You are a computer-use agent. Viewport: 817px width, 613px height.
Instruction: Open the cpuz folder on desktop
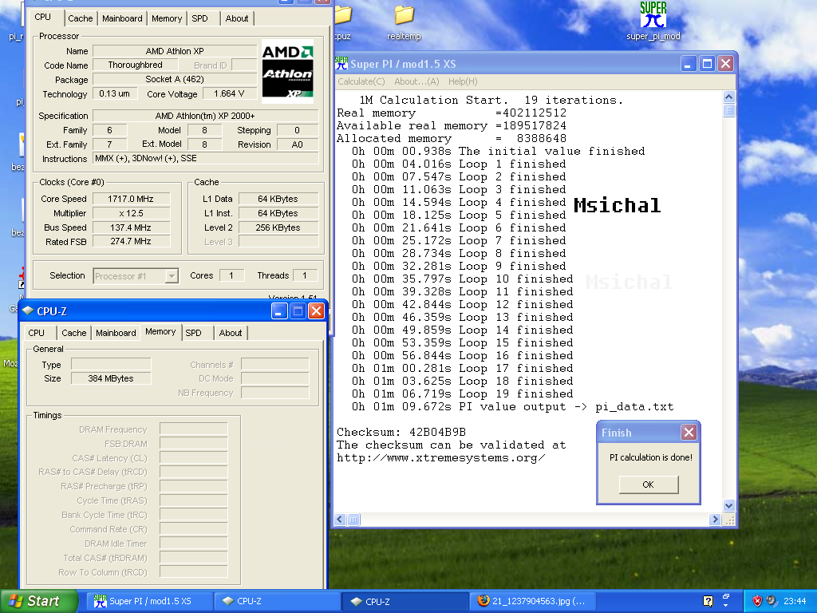pyautogui.click(x=342, y=15)
